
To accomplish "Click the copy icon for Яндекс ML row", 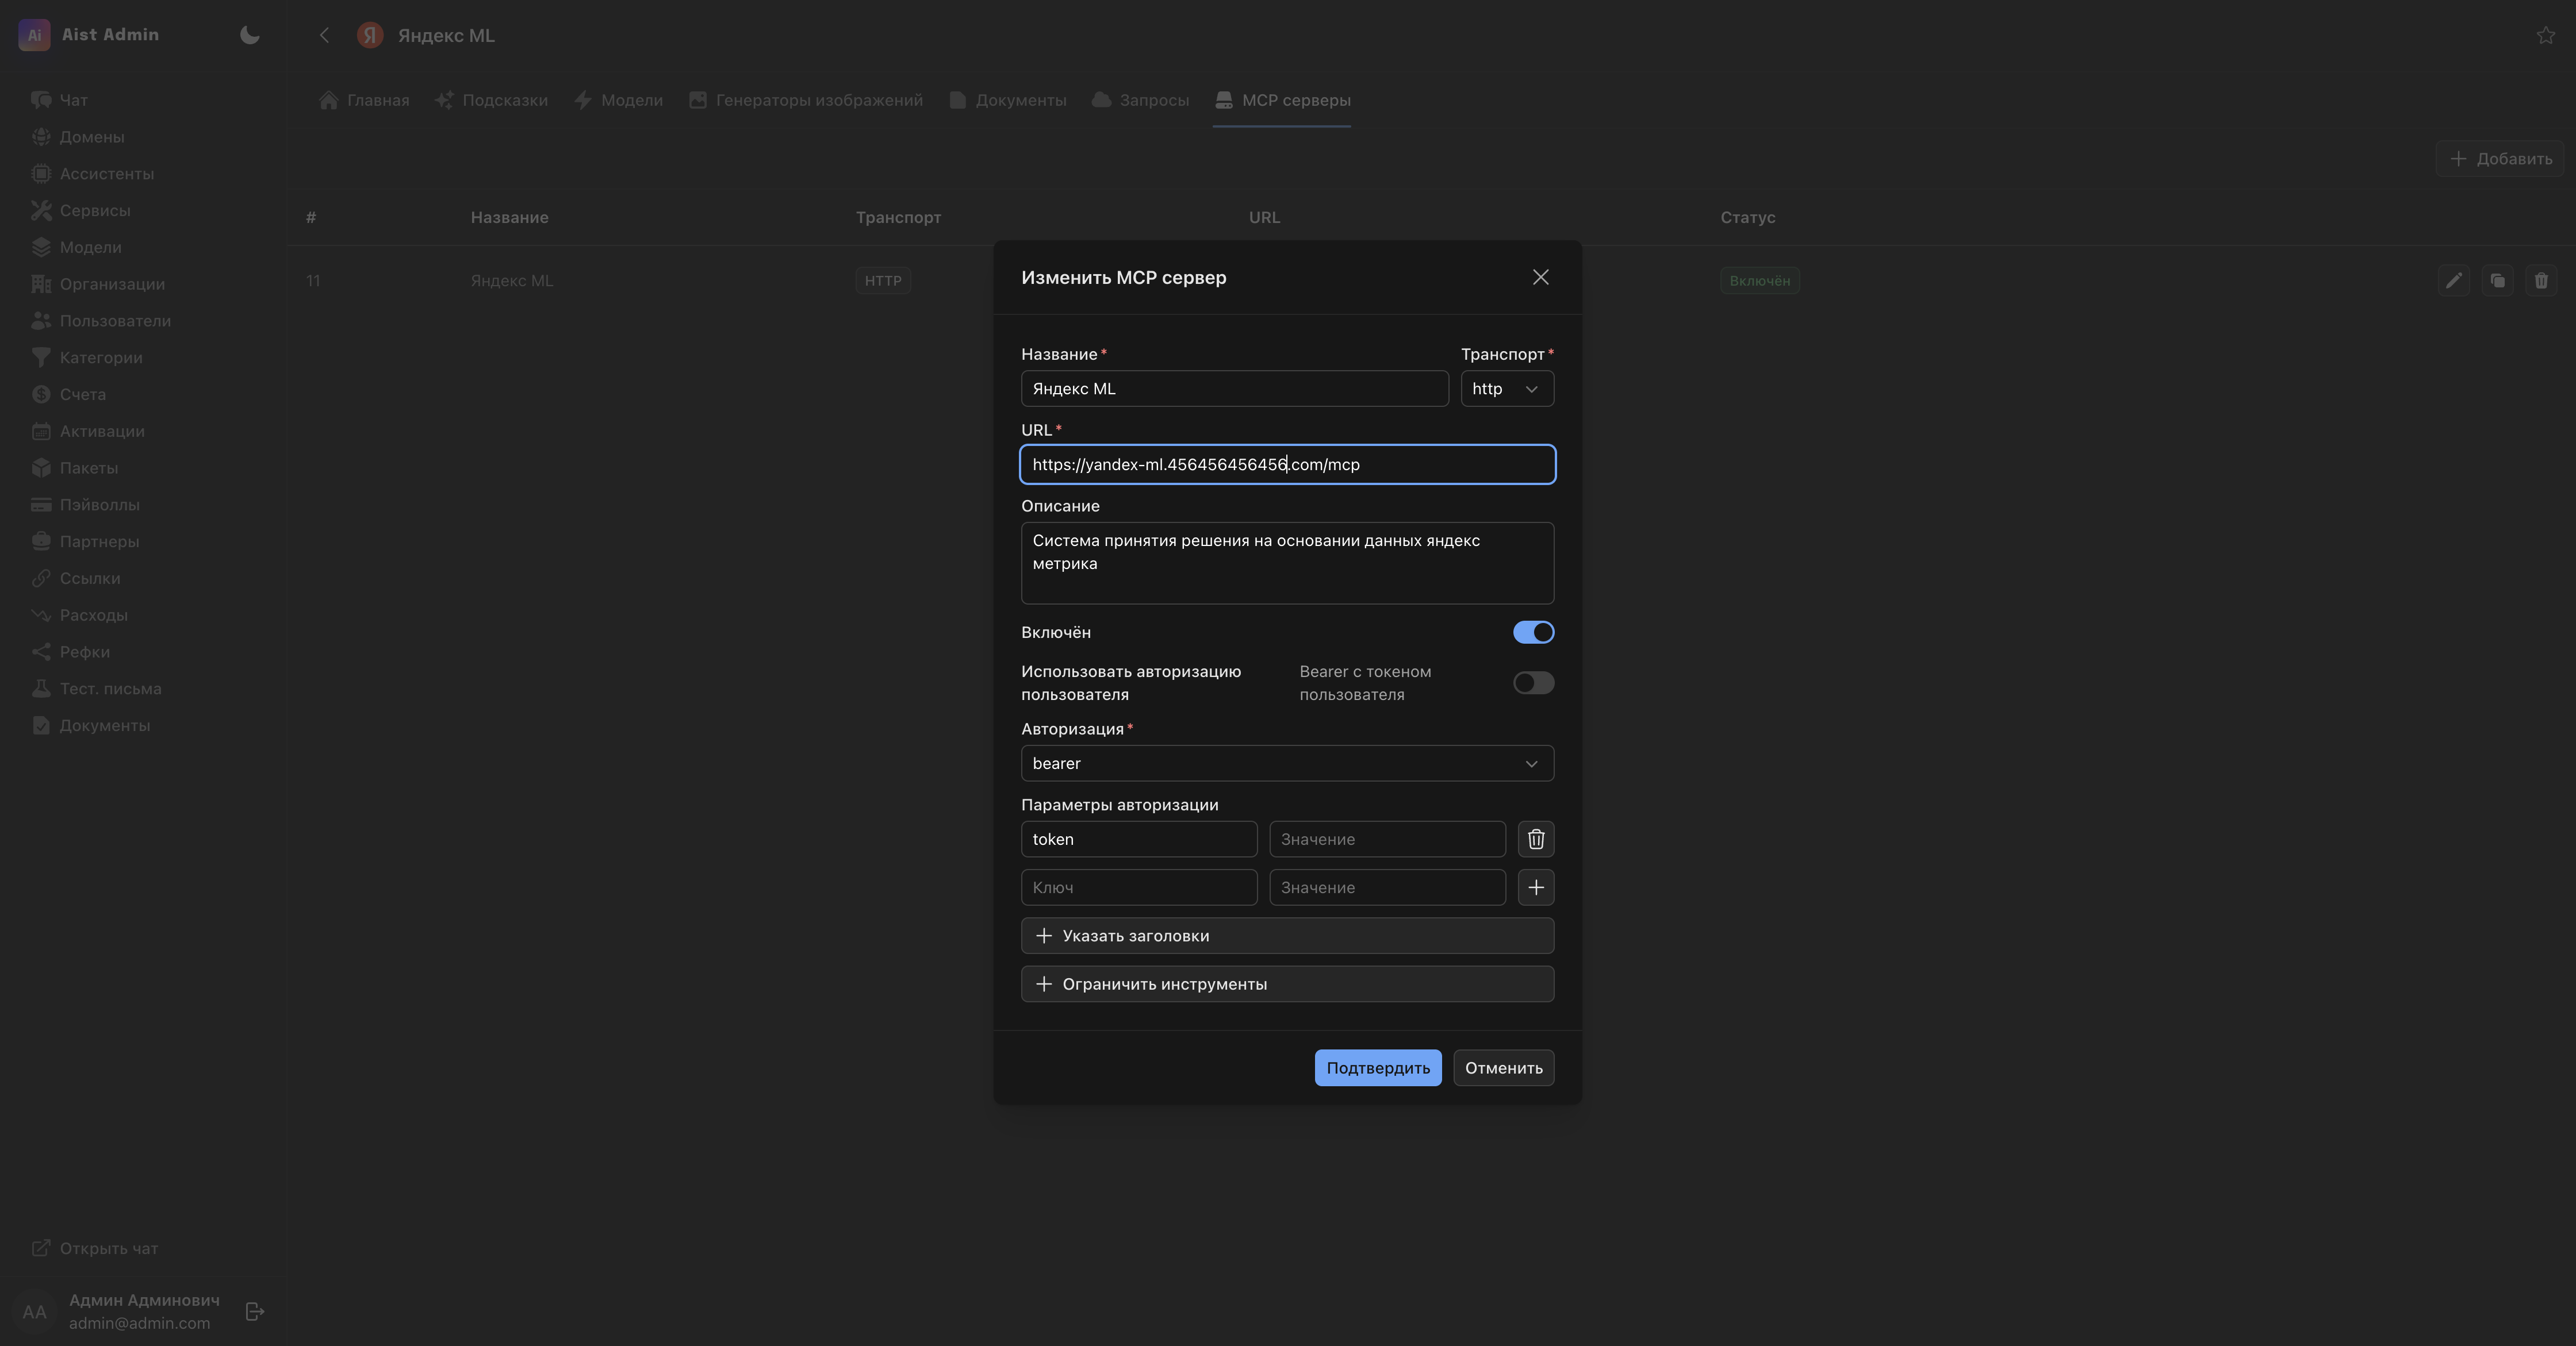I will [x=2498, y=281].
